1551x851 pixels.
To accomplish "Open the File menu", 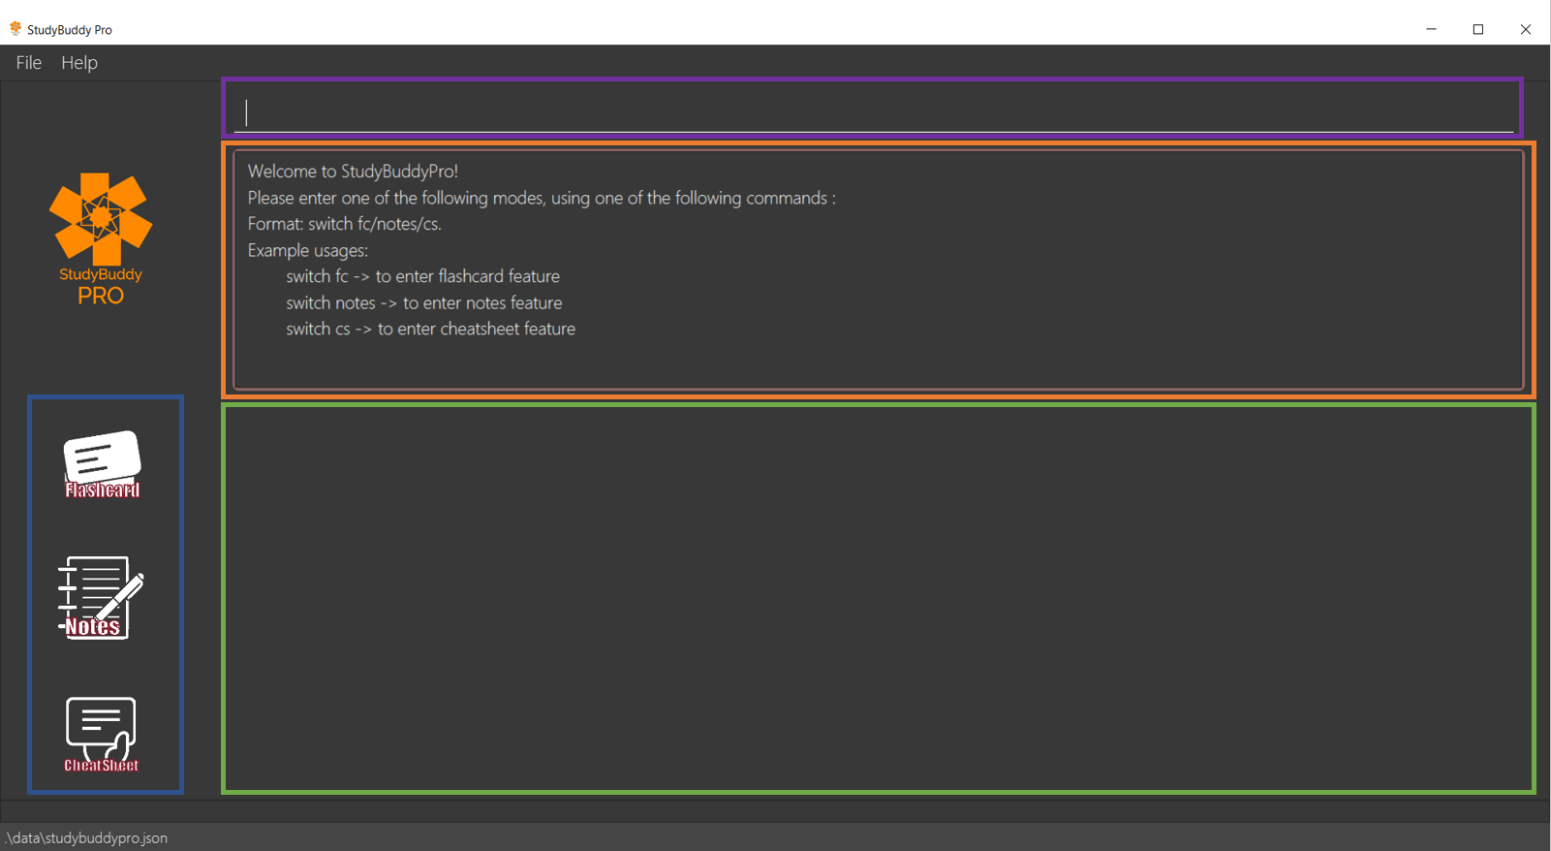I will pyautogui.click(x=29, y=62).
